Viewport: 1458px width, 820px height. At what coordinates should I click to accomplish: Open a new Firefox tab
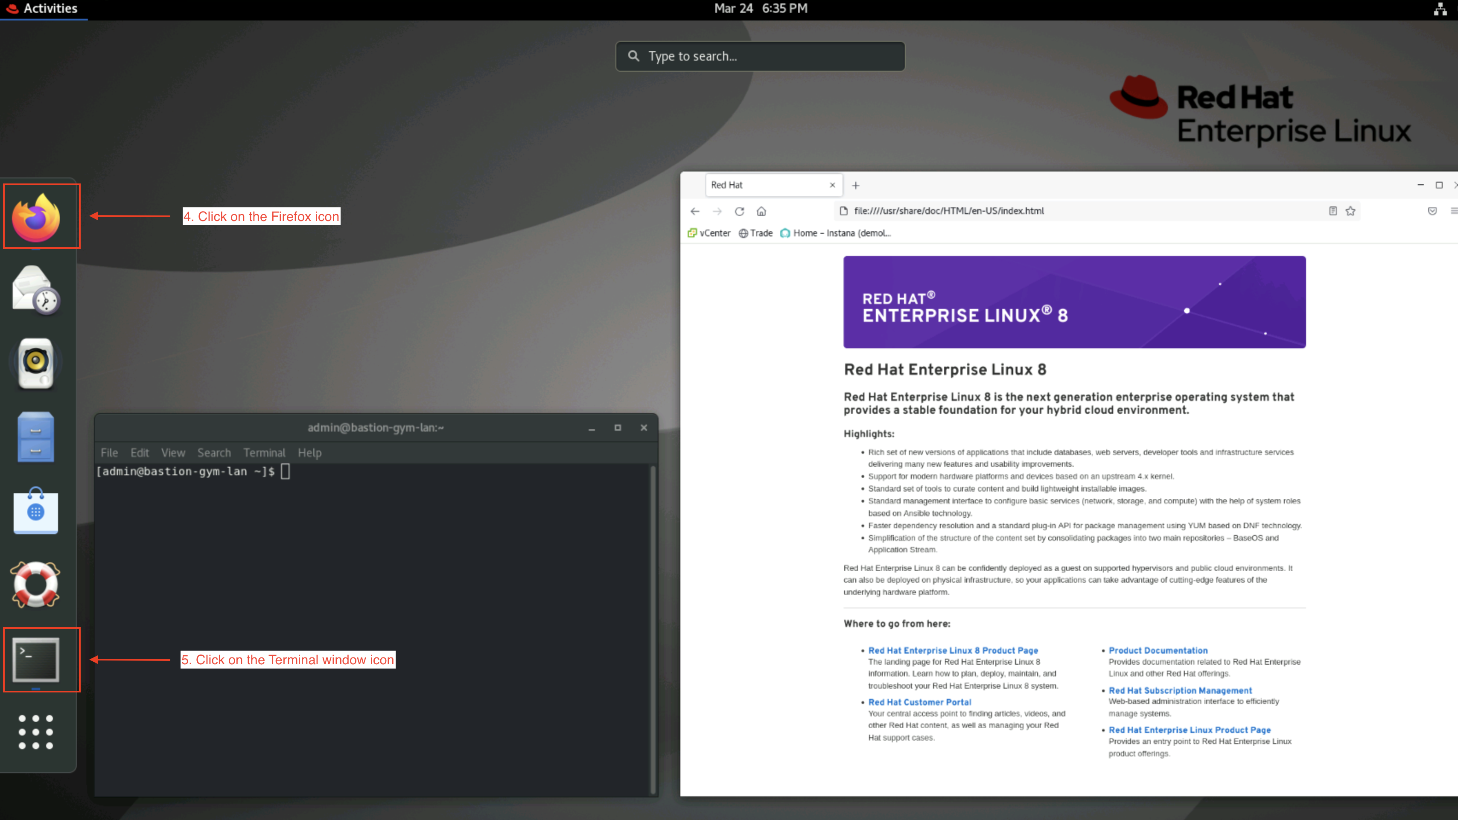coord(856,186)
